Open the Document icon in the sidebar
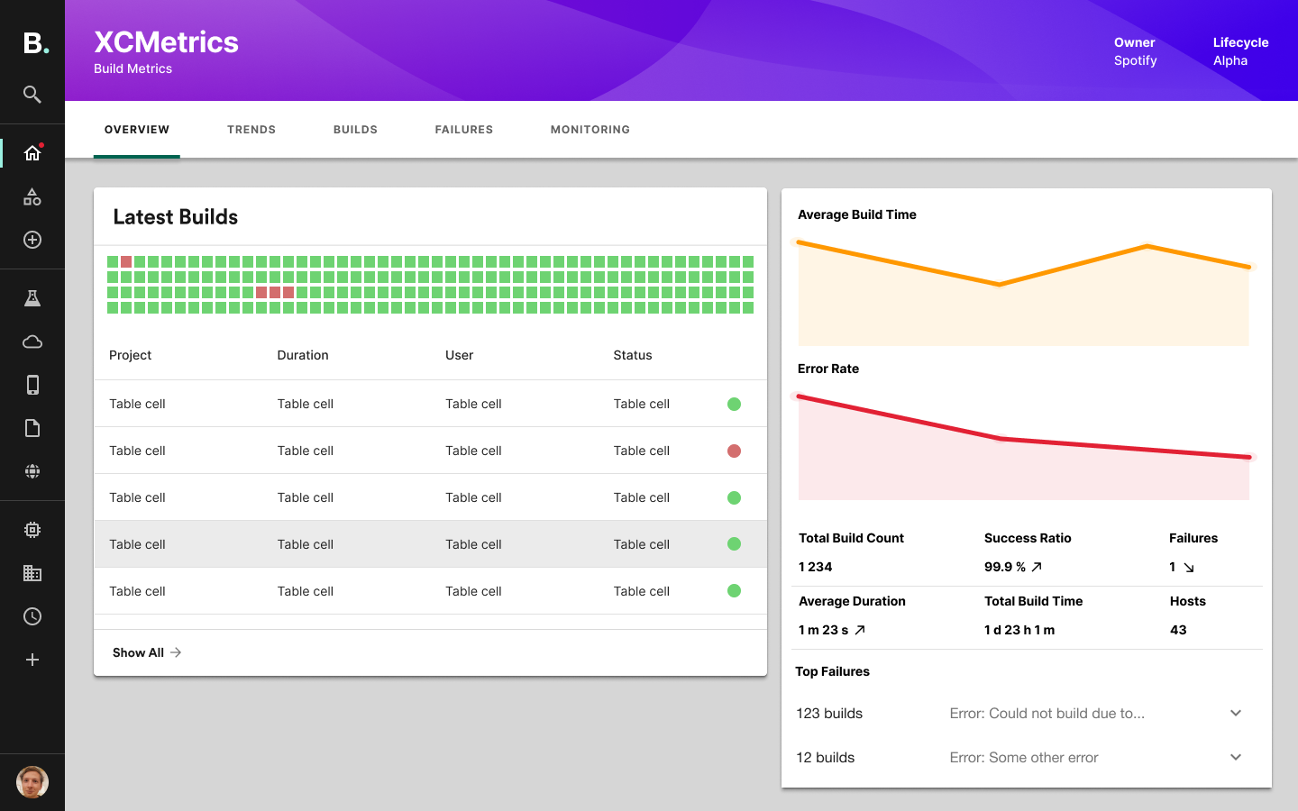Viewport: 1298px width, 811px height. click(32, 428)
